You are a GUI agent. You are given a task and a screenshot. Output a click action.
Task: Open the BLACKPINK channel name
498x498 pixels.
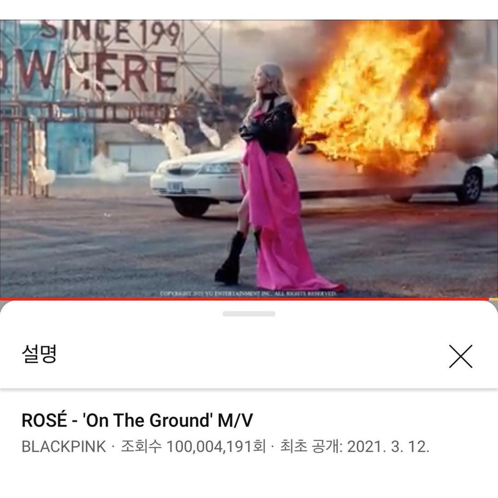click(64, 446)
